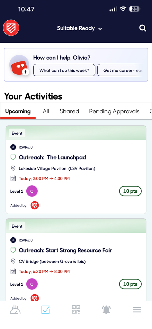Select the Upcoming tab
This screenshot has height=329, width=152.
click(18, 111)
